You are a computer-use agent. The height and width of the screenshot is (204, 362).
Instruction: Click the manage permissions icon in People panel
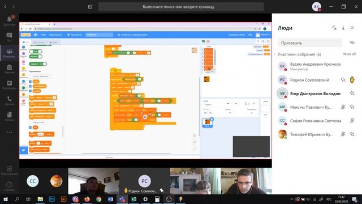[334, 28]
